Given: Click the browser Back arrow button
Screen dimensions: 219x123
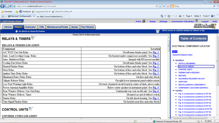Looking at the screenshot, I should click(3, 6).
